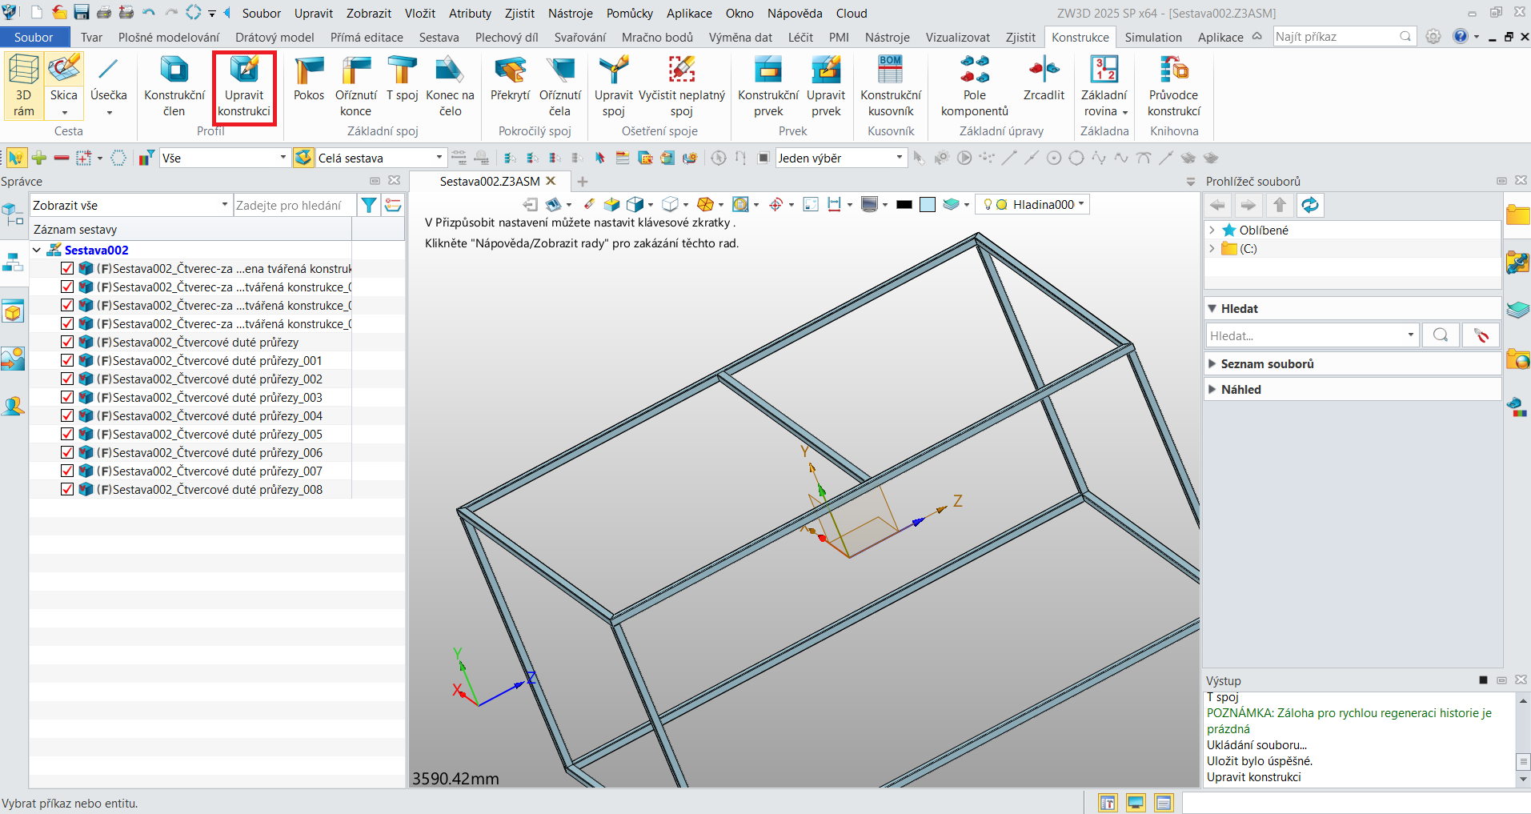Focus the Zadejte pro hledání field
This screenshot has width=1531, height=814.
coord(295,206)
